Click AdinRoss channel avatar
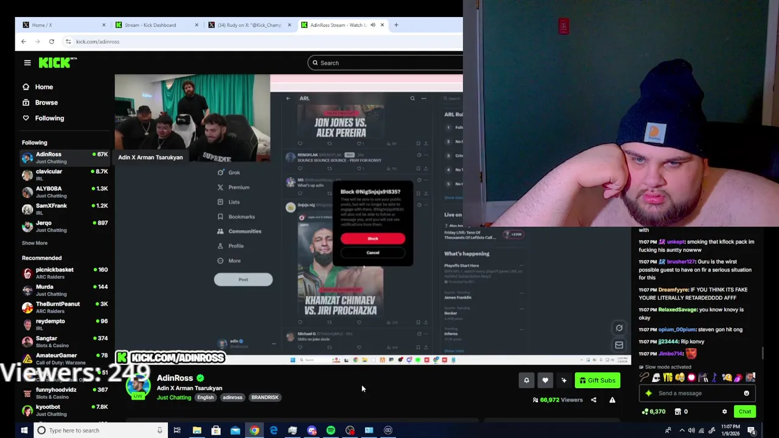Viewport: 779px width, 438px height. [x=138, y=387]
